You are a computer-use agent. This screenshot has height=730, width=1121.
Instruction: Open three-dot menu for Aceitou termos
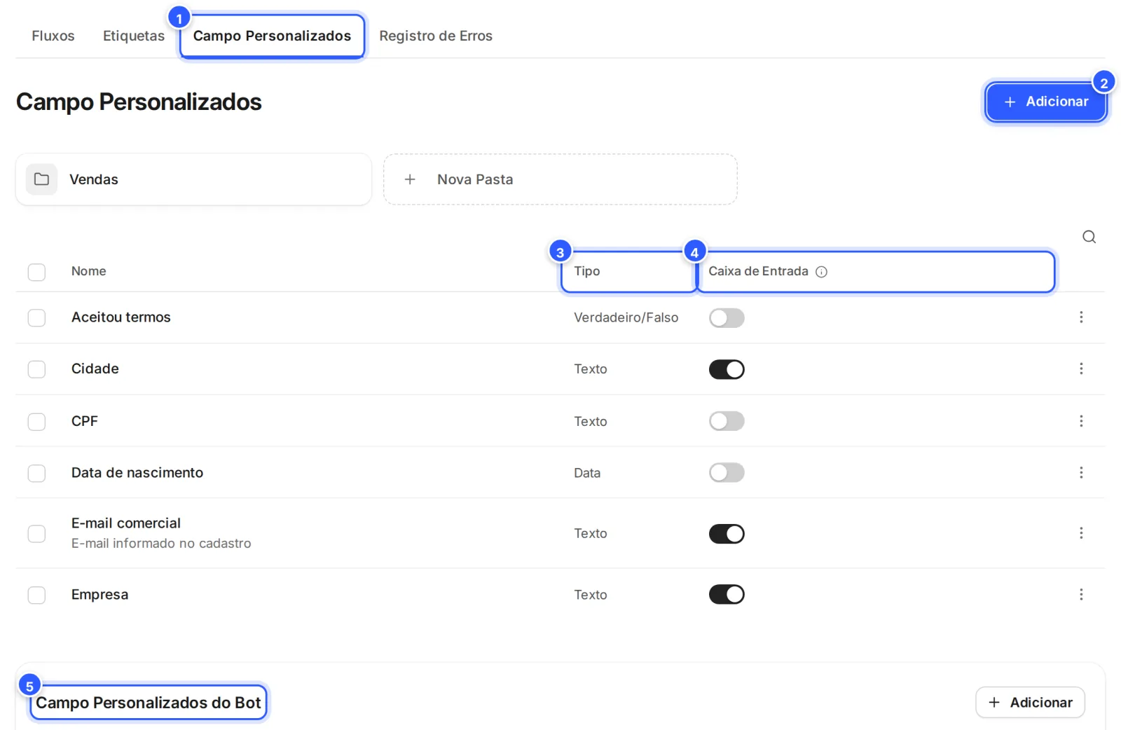pos(1081,317)
